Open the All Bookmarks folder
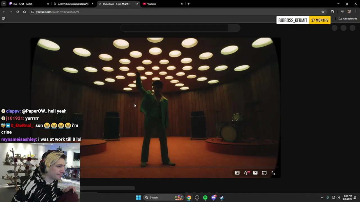360x202 pixels. pyautogui.click(x=348, y=19)
